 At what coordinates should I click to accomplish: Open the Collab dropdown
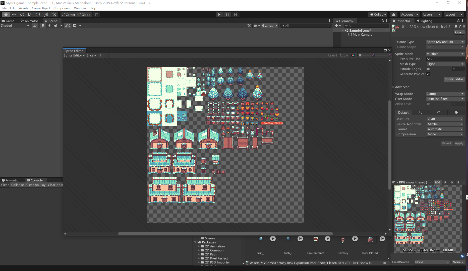click(378, 15)
